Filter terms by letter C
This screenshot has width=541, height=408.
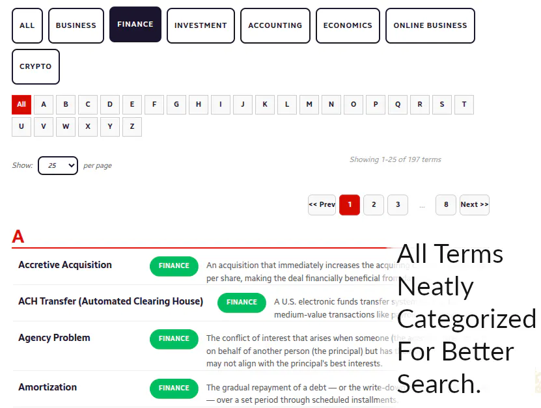click(x=88, y=105)
